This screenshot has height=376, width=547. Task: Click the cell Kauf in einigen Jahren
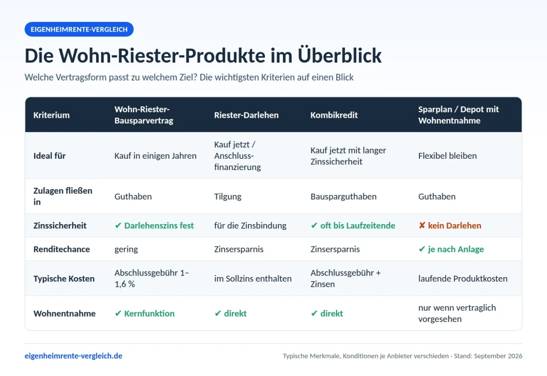155,156
